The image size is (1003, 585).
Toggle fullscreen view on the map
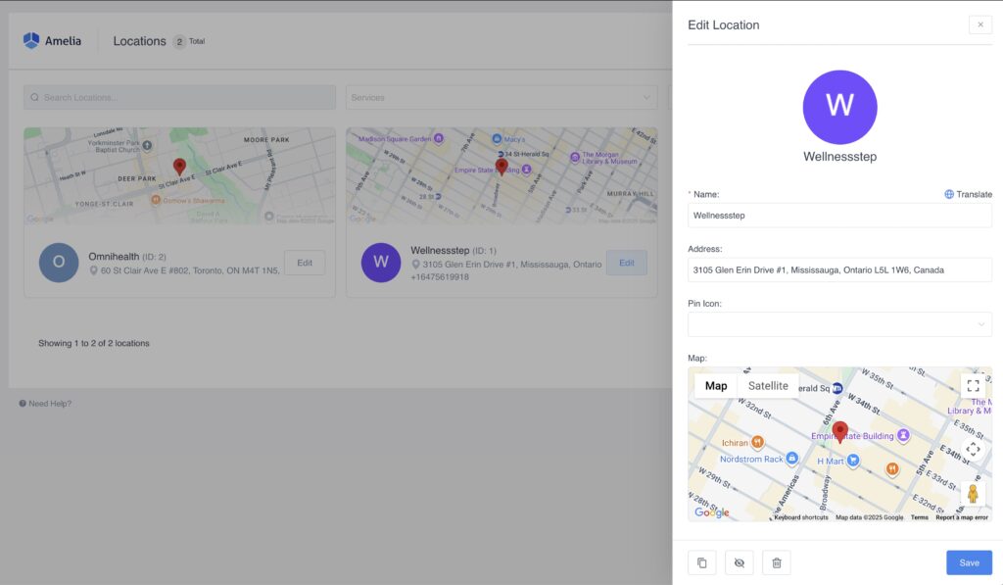coord(972,386)
